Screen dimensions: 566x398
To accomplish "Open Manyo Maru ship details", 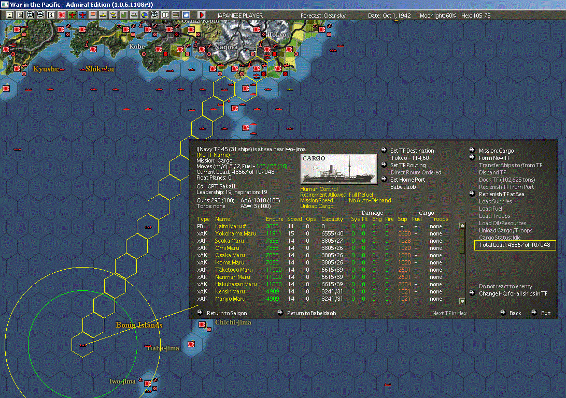I will pyautogui.click(x=230, y=299).
